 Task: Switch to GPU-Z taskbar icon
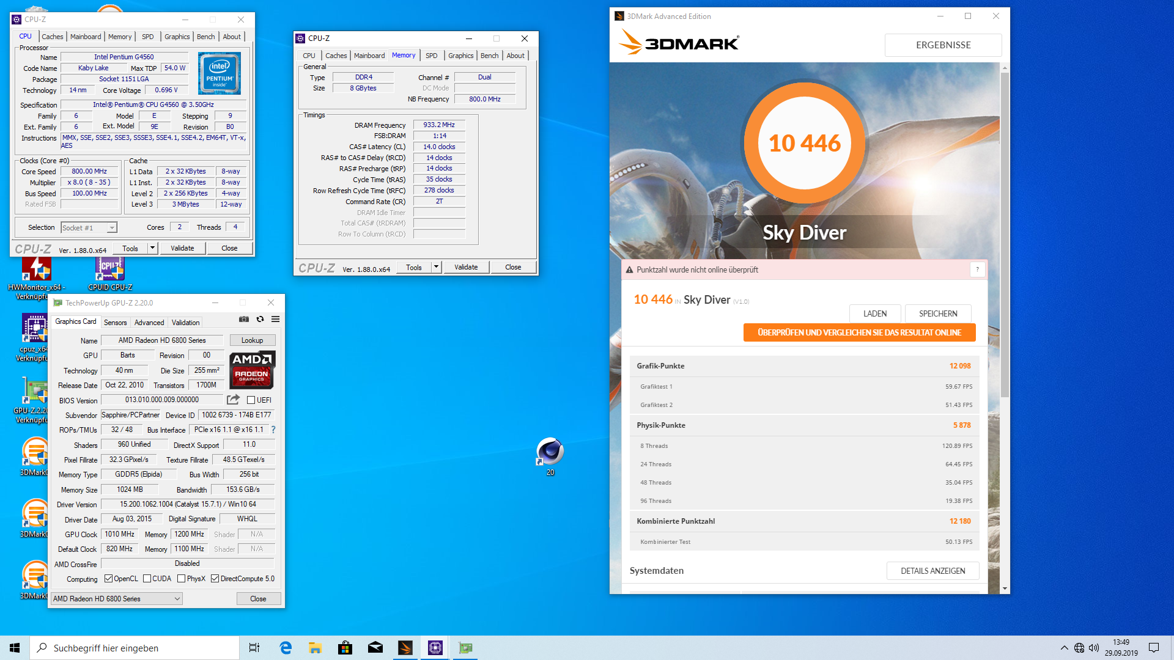[x=465, y=648]
